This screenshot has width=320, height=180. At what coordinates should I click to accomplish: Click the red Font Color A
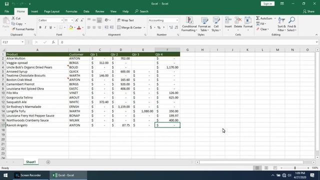tap(79, 27)
